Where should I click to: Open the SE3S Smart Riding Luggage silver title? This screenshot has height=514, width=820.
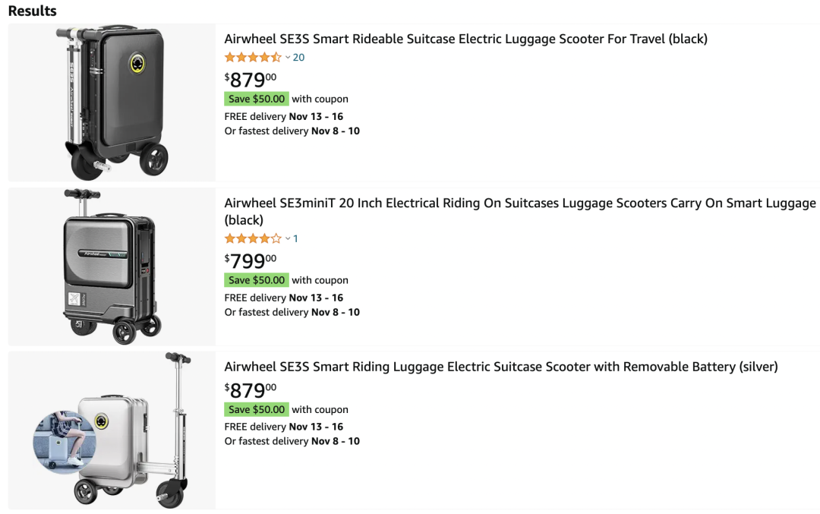click(500, 367)
